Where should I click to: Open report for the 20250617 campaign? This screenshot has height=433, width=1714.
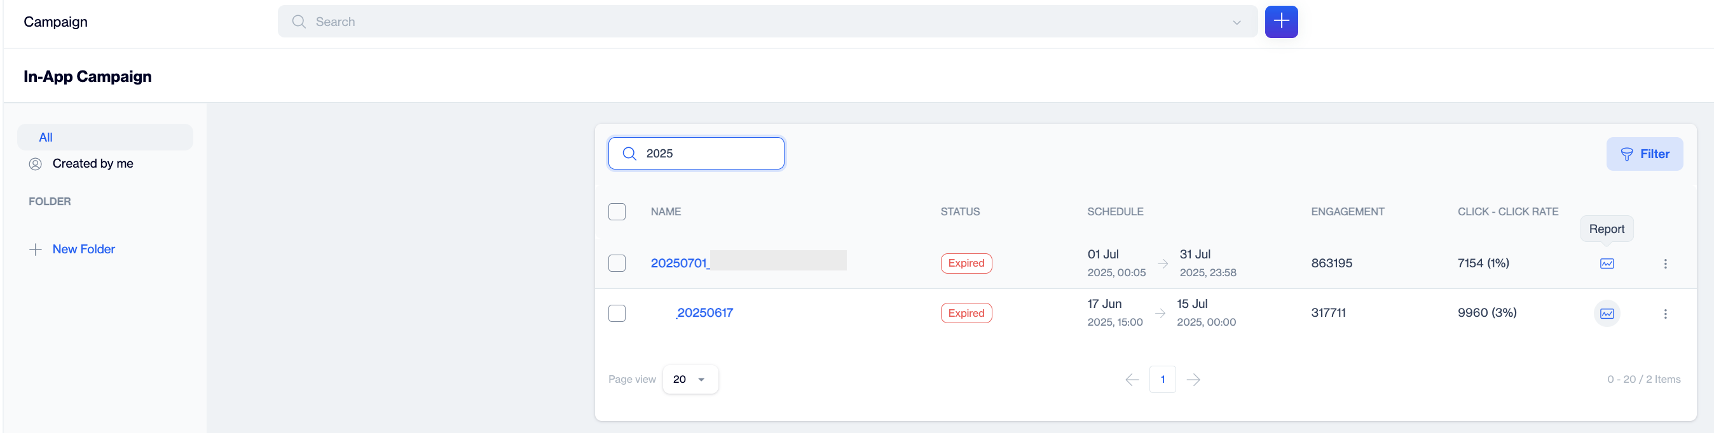pos(1606,314)
